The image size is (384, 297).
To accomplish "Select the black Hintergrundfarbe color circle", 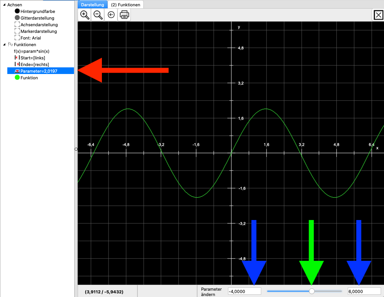I will (17, 11).
